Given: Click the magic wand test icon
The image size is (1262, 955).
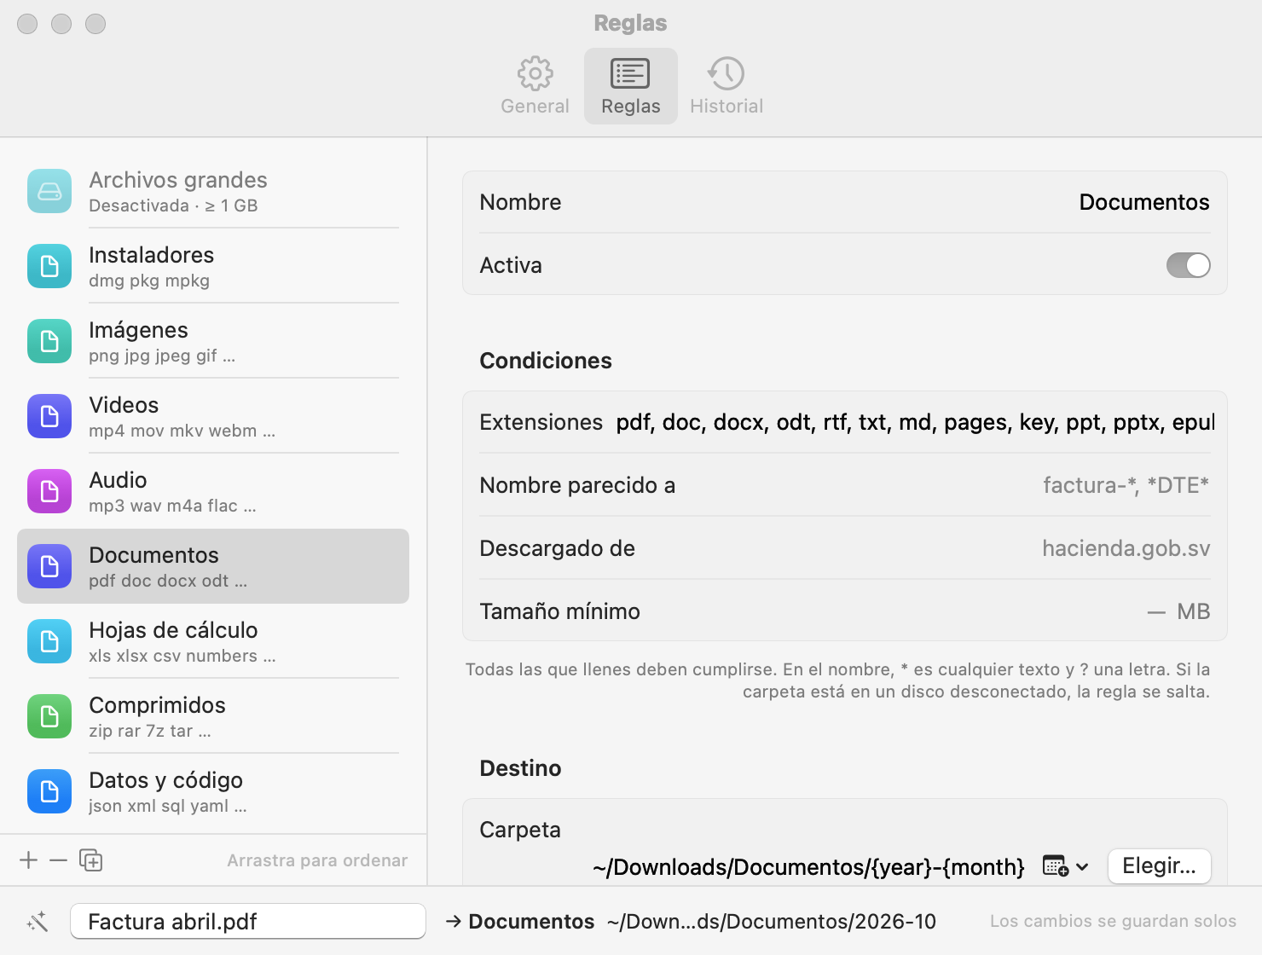Looking at the screenshot, I should pos(38,921).
